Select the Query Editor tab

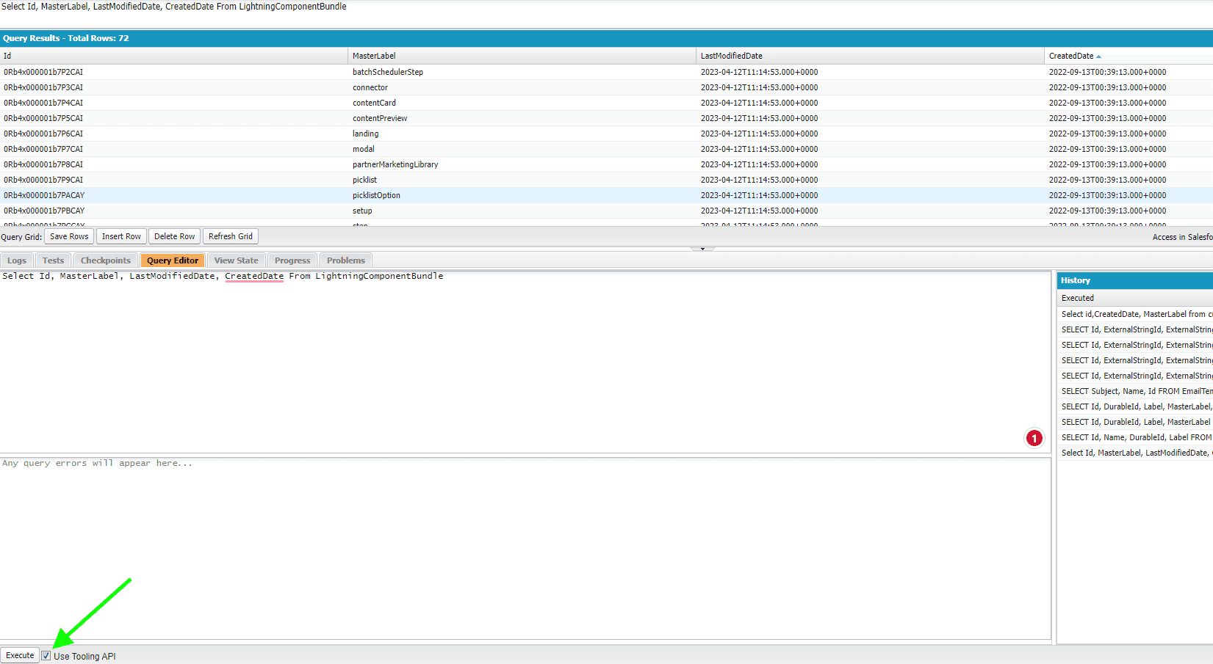point(172,260)
